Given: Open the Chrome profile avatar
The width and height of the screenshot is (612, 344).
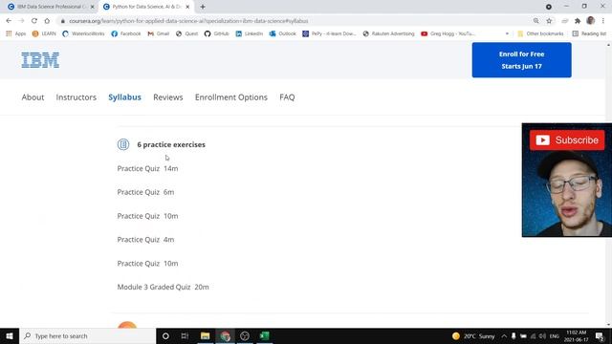Looking at the screenshot, I should (x=591, y=21).
